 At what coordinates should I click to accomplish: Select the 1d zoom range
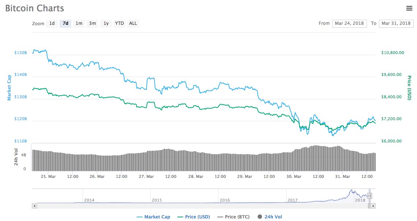point(52,23)
